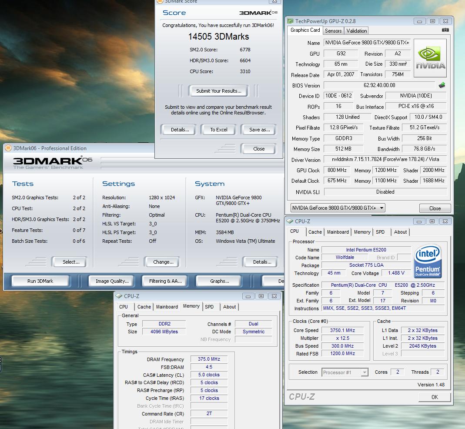The width and height of the screenshot is (465, 429).
Task: Click the SM2.0 Score value 6778
Action: pyautogui.click(x=245, y=50)
